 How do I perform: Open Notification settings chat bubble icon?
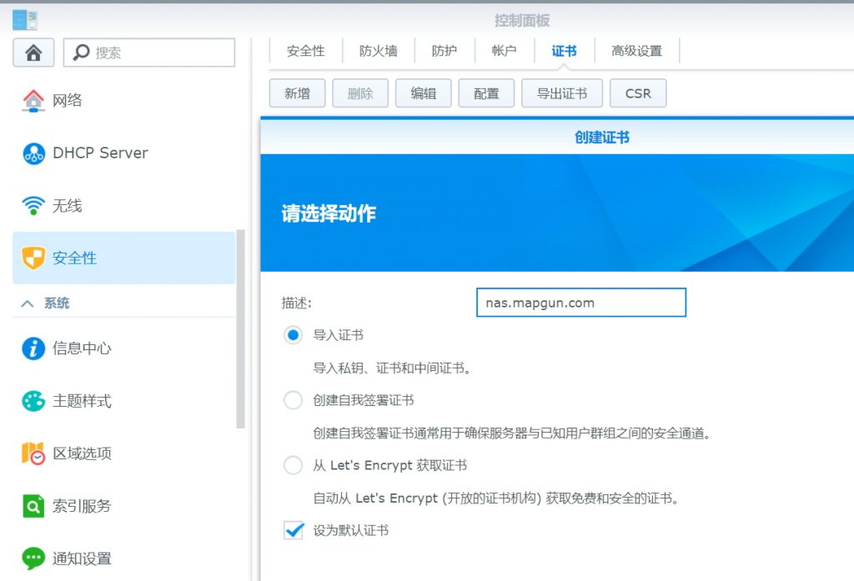point(33,558)
